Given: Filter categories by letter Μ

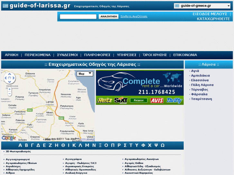Looking at the screenshot, I should [x=87, y=145].
